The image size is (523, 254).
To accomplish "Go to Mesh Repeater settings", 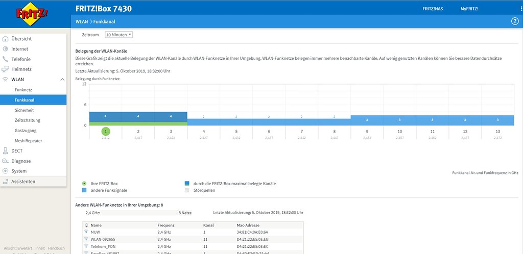I will coord(29,141).
